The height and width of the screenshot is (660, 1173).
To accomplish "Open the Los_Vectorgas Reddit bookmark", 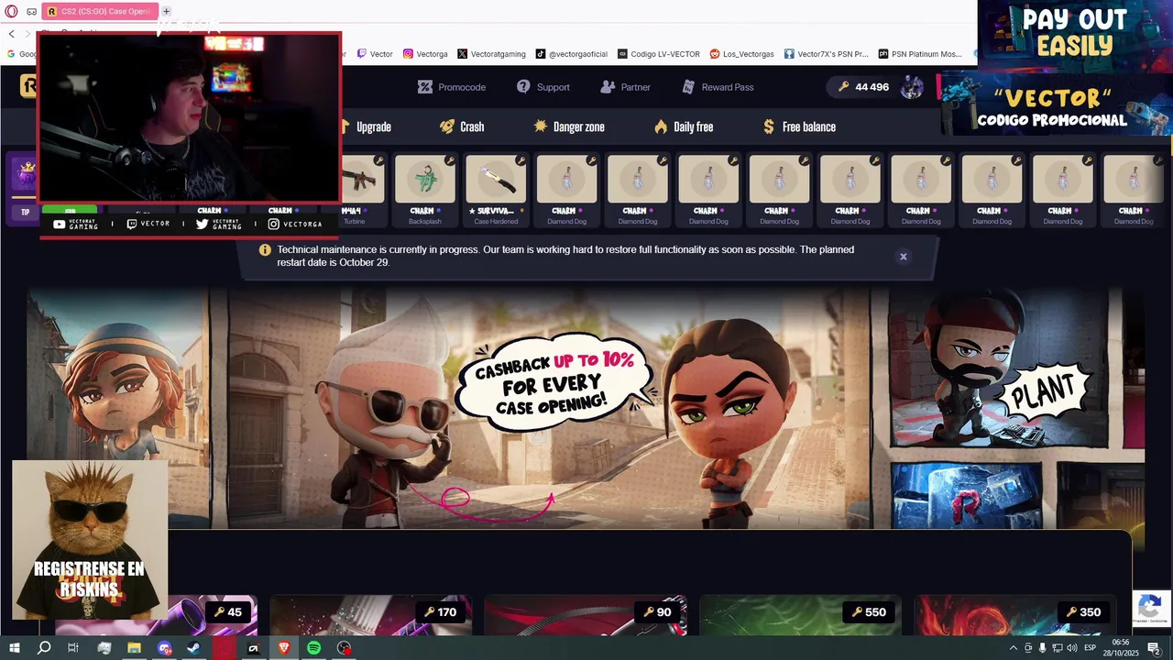I will [x=742, y=54].
